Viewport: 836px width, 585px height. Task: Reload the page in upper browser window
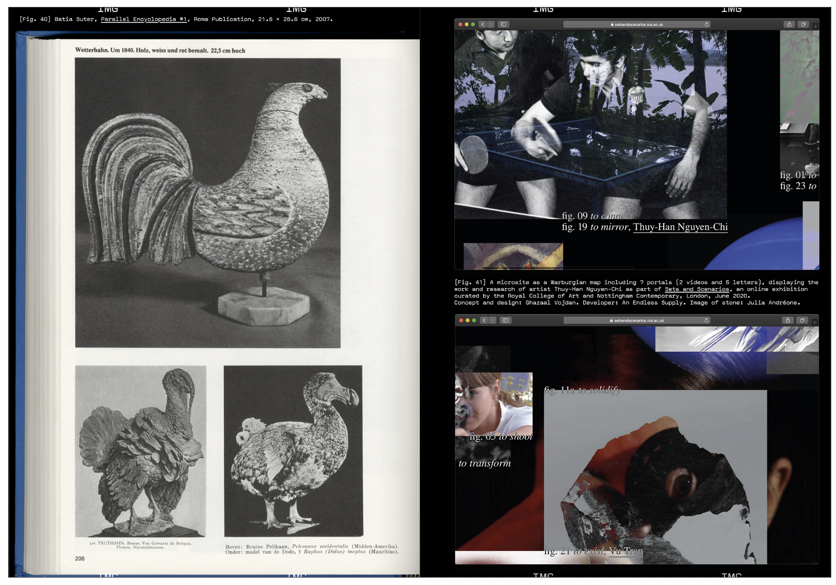707,24
